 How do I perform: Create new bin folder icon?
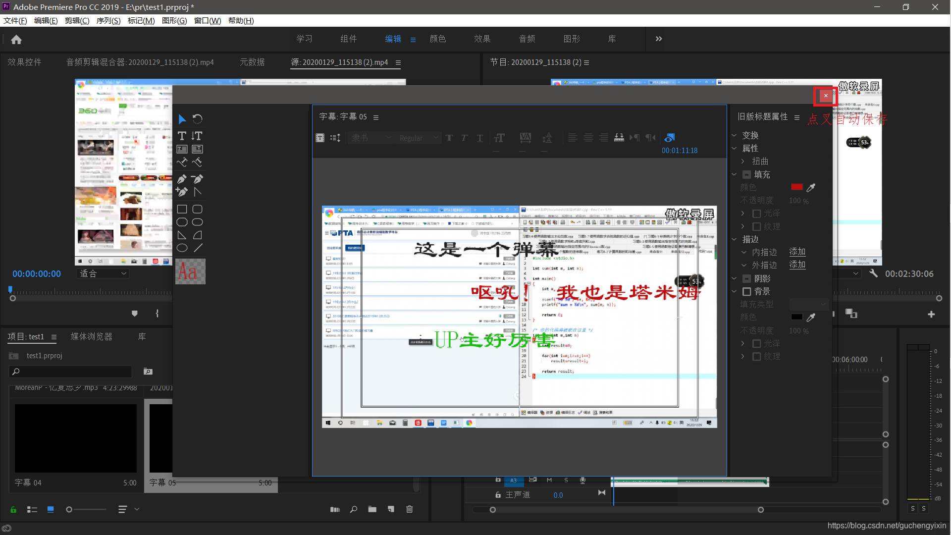pos(372,509)
